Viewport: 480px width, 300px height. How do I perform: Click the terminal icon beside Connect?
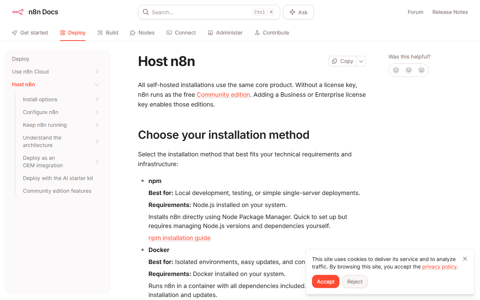click(169, 33)
